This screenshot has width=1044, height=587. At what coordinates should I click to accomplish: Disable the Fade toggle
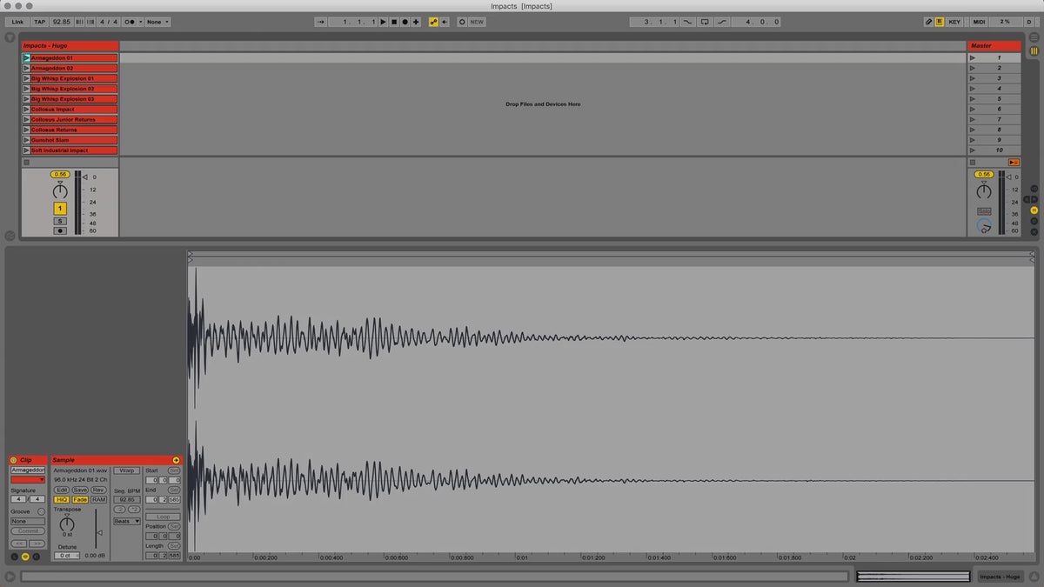tap(80, 500)
